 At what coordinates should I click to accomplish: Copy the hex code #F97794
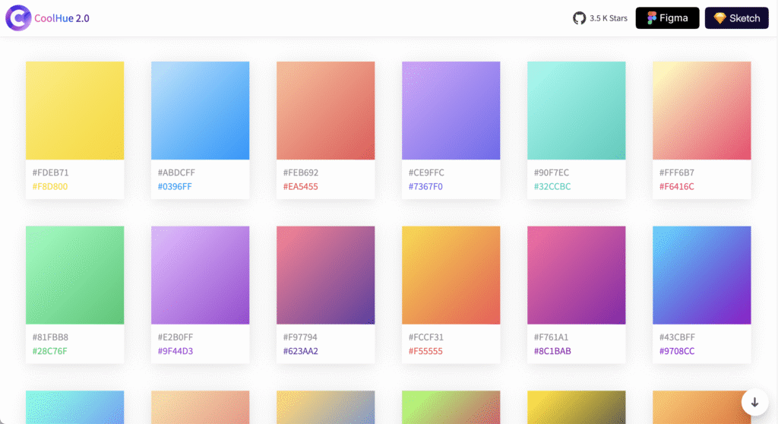[x=300, y=337]
